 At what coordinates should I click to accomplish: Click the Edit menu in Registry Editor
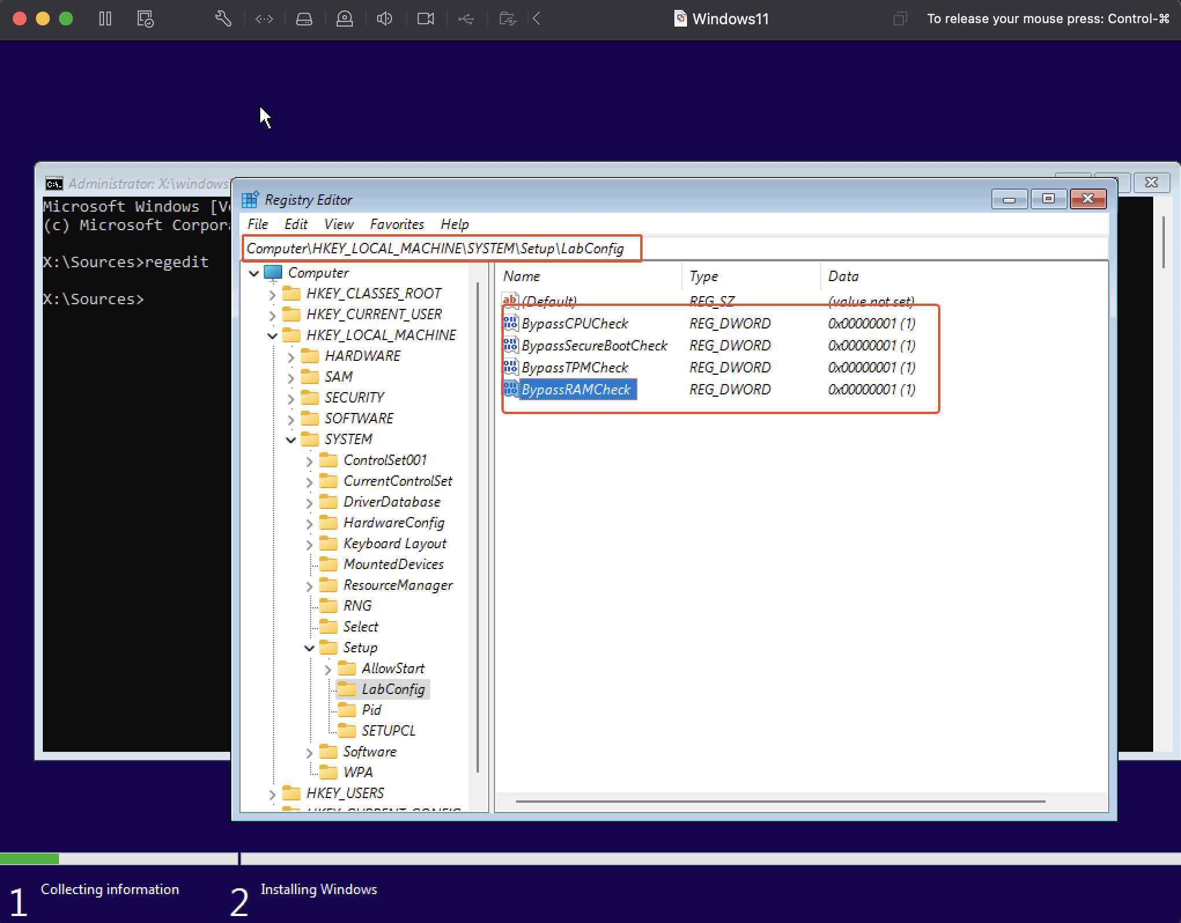pos(295,224)
